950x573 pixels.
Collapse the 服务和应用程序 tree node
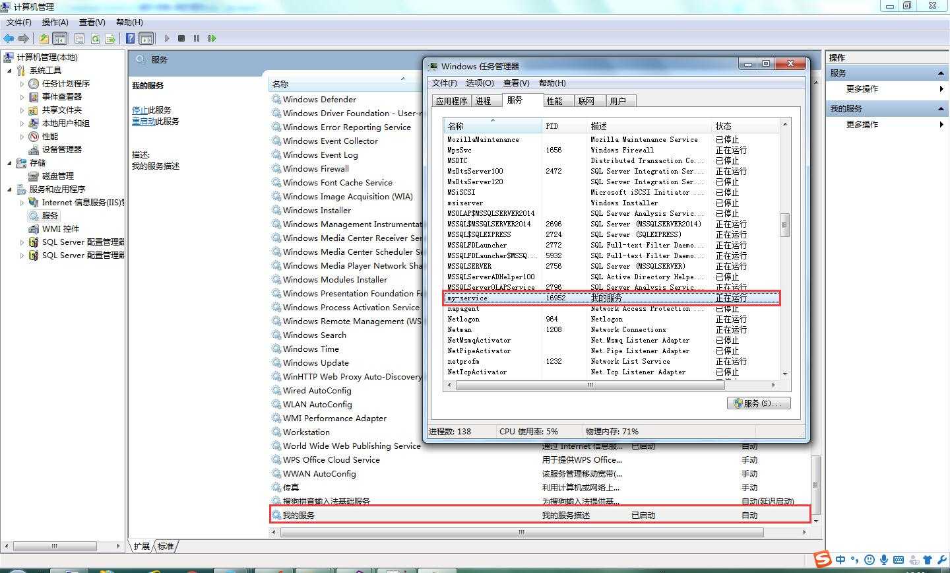pyautogui.click(x=9, y=189)
